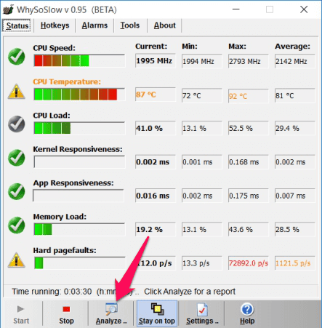Click average temperature 81 °C
This screenshot has height=328, width=322.
pyautogui.click(x=294, y=95)
